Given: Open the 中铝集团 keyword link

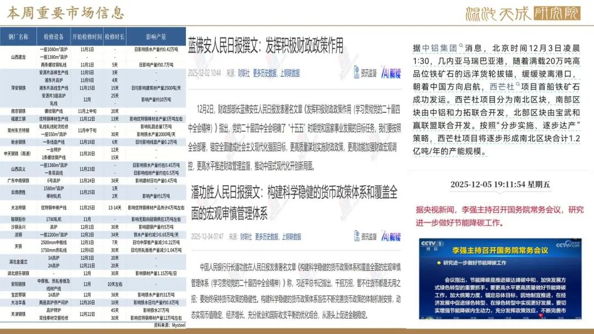Looking at the screenshot, I should pyautogui.click(x=439, y=48).
